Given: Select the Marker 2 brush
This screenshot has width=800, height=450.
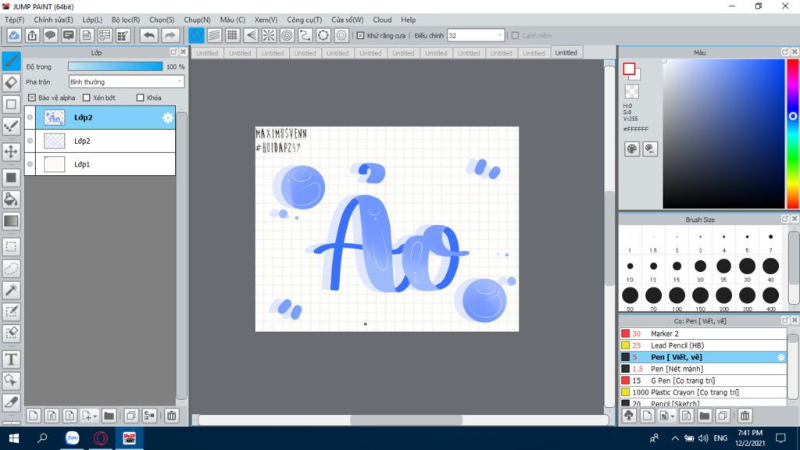Looking at the screenshot, I should tap(703, 334).
